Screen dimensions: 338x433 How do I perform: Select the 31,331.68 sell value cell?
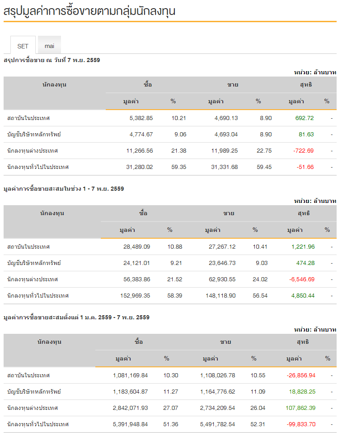[x=224, y=167]
